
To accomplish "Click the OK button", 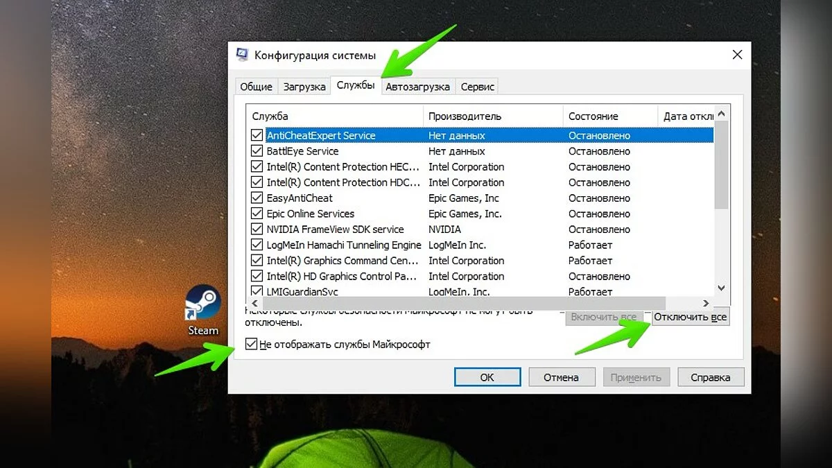I will (x=487, y=377).
